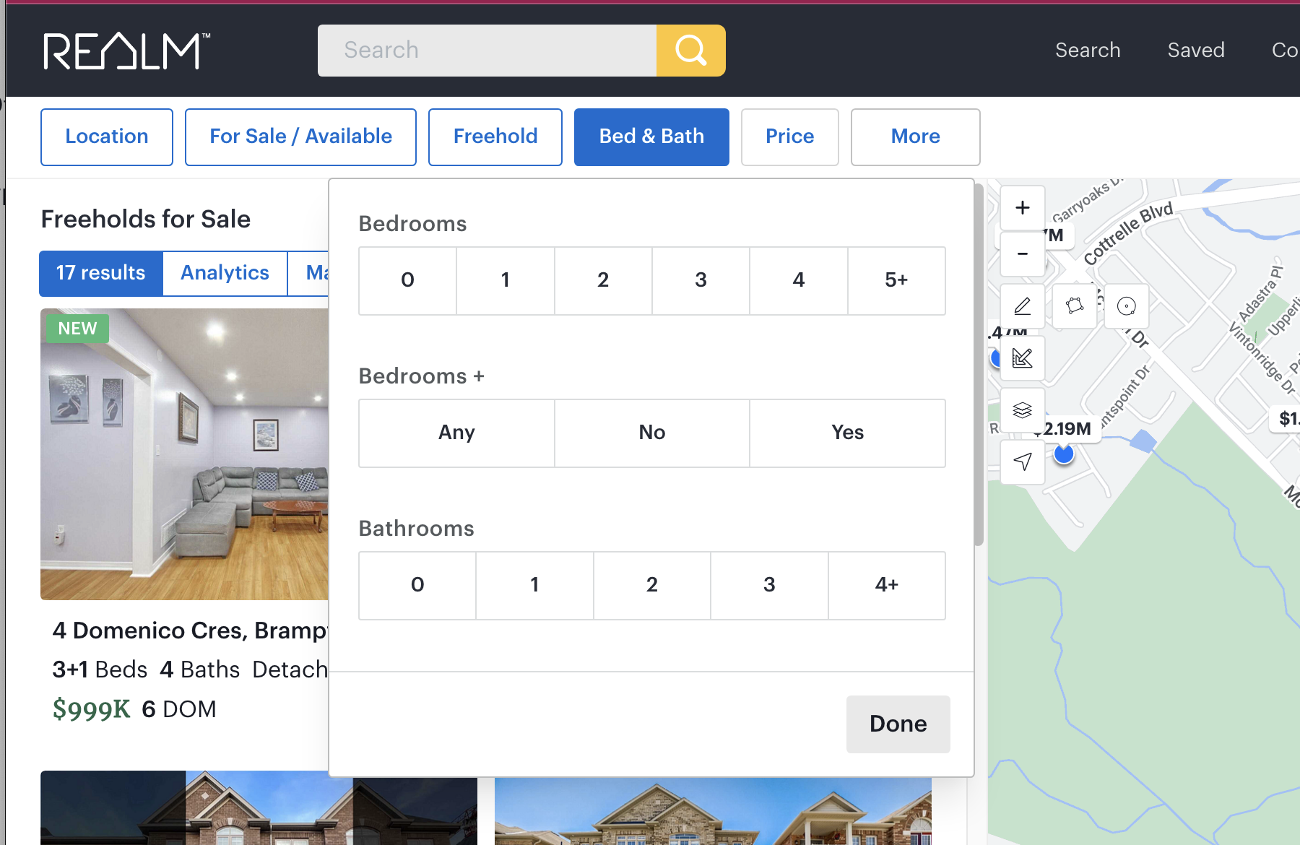
Task: Zoom out on the map
Action: coord(1022,254)
